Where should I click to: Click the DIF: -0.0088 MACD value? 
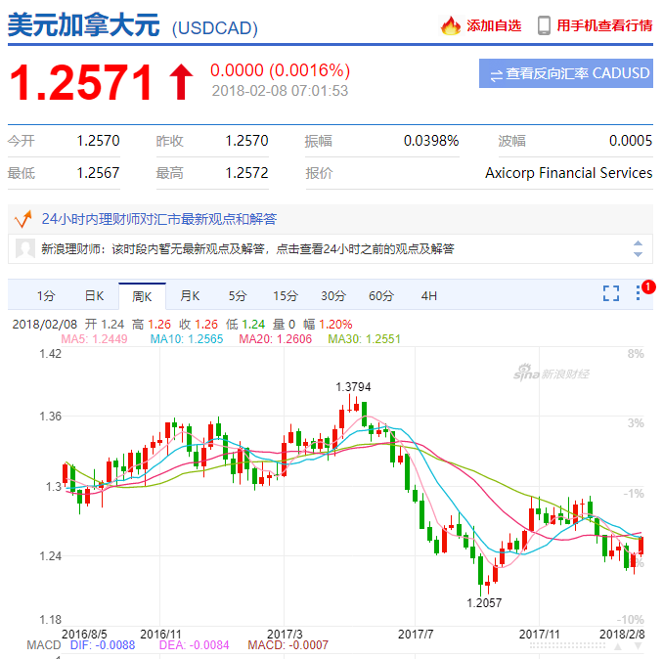103,645
